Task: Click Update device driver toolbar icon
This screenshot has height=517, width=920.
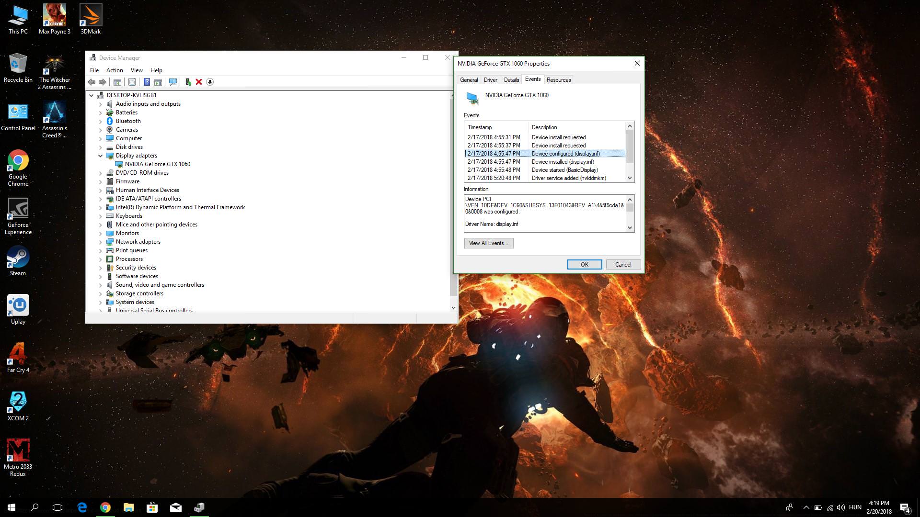Action: pyautogui.click(x=188, y=82)
